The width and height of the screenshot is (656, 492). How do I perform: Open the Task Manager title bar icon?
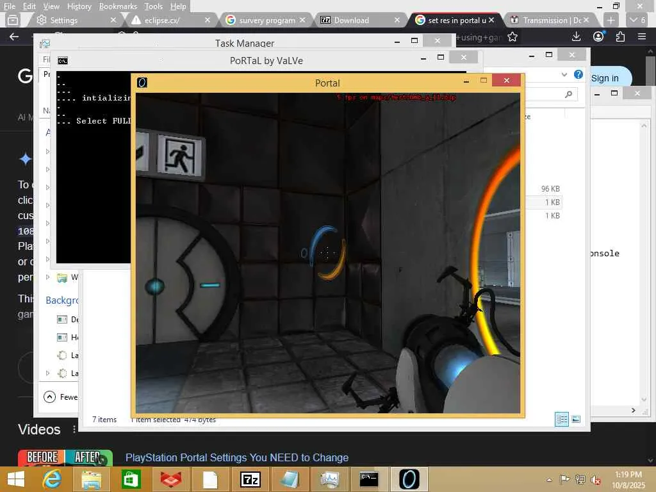(x=45, y=44)
